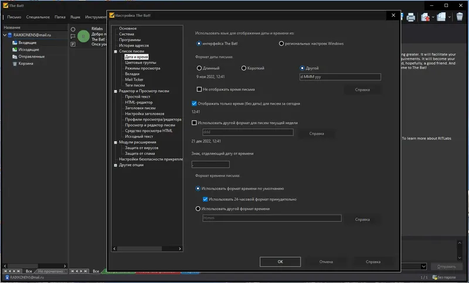The image size is (469, 283).
Task: Open the Письмо menu
Action: tap(14, 17)
